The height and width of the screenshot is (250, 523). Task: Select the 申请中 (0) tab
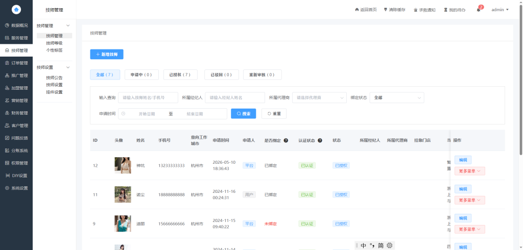(x=141, y=74)
